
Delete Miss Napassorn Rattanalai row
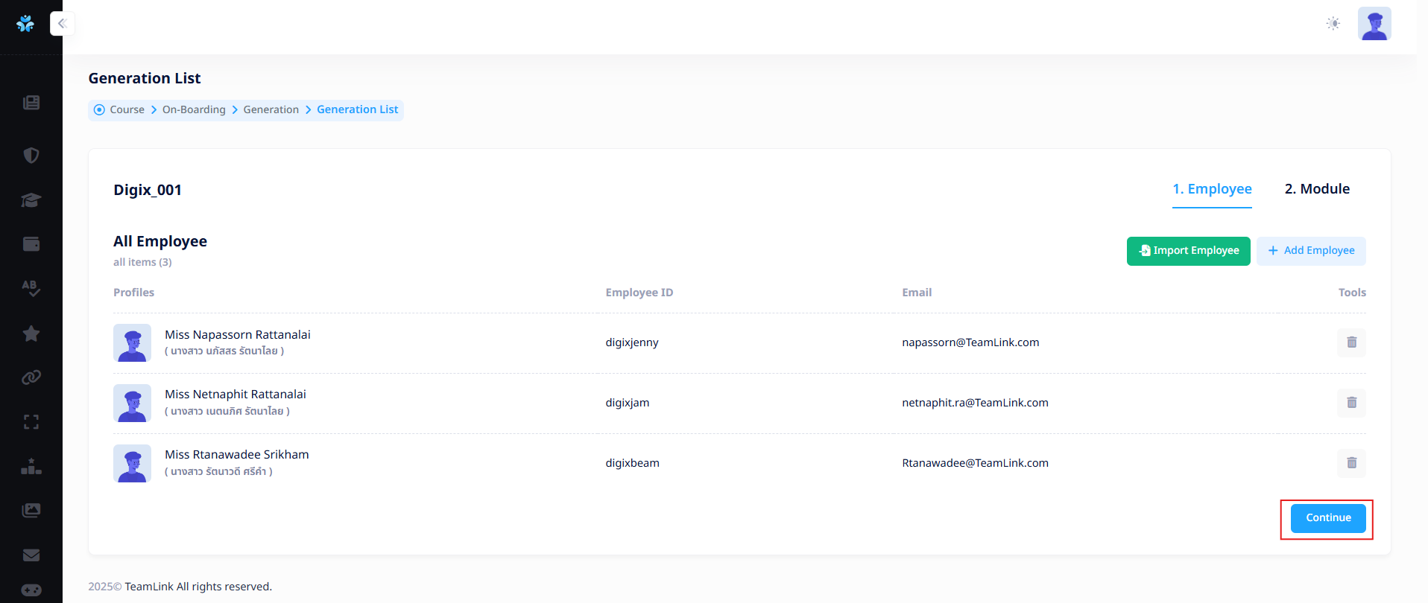1351,342
